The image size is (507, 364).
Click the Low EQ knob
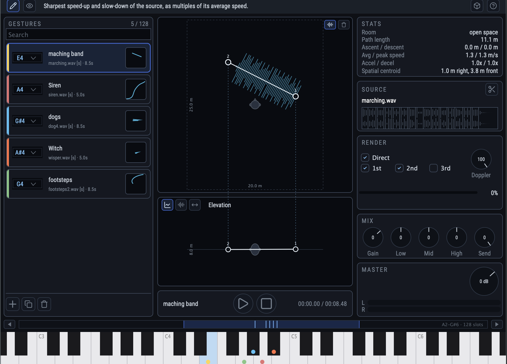tap(401, 237)
